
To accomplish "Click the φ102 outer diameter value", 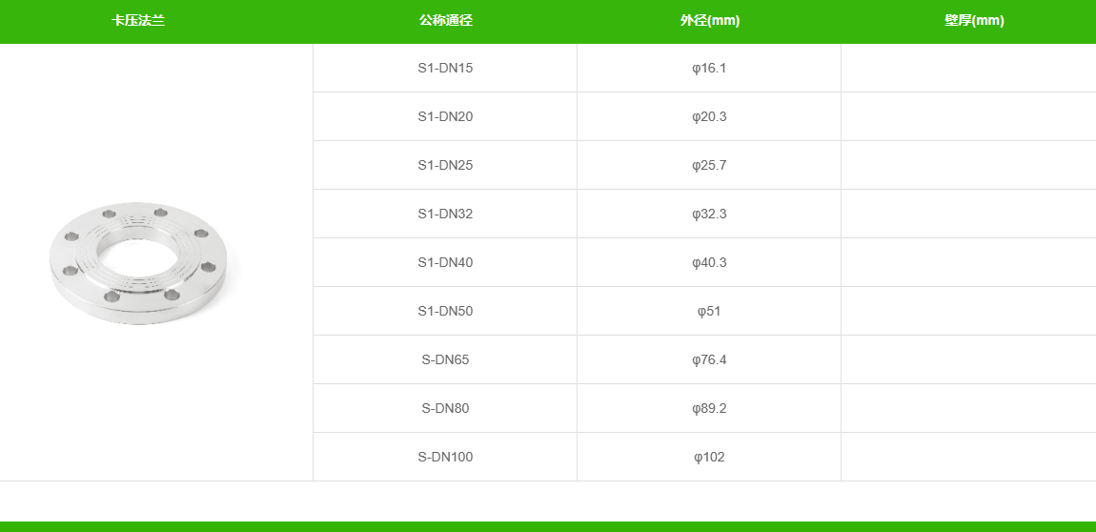I will point(709,458).
